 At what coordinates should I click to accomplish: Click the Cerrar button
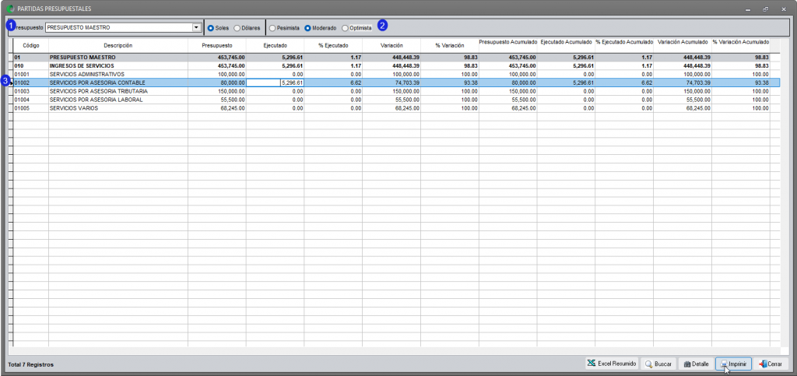(x=771, y=364)
